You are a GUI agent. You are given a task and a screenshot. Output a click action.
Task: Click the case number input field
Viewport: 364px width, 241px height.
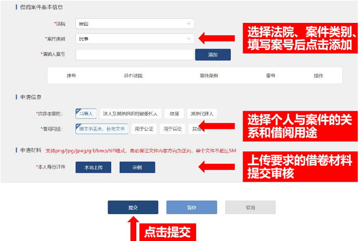click(x=134, y=55)
